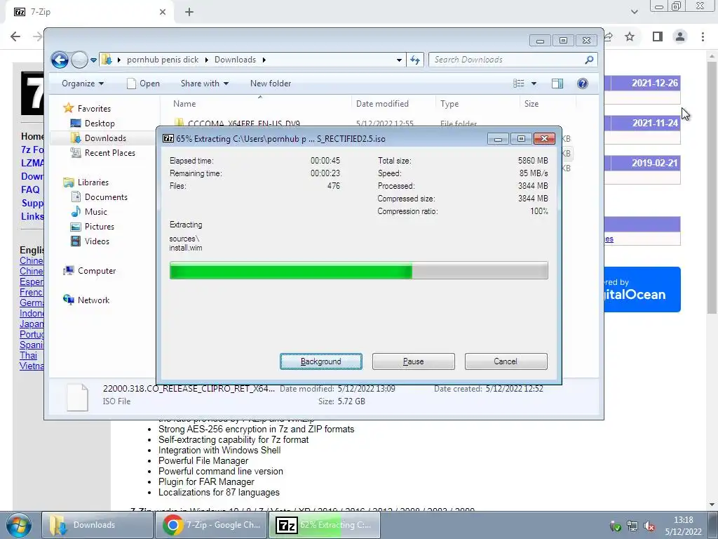Image resolution: width=718 pixels, height=539 pixels.
Task: Open Explorer help icon
Action: coord(583,84)
